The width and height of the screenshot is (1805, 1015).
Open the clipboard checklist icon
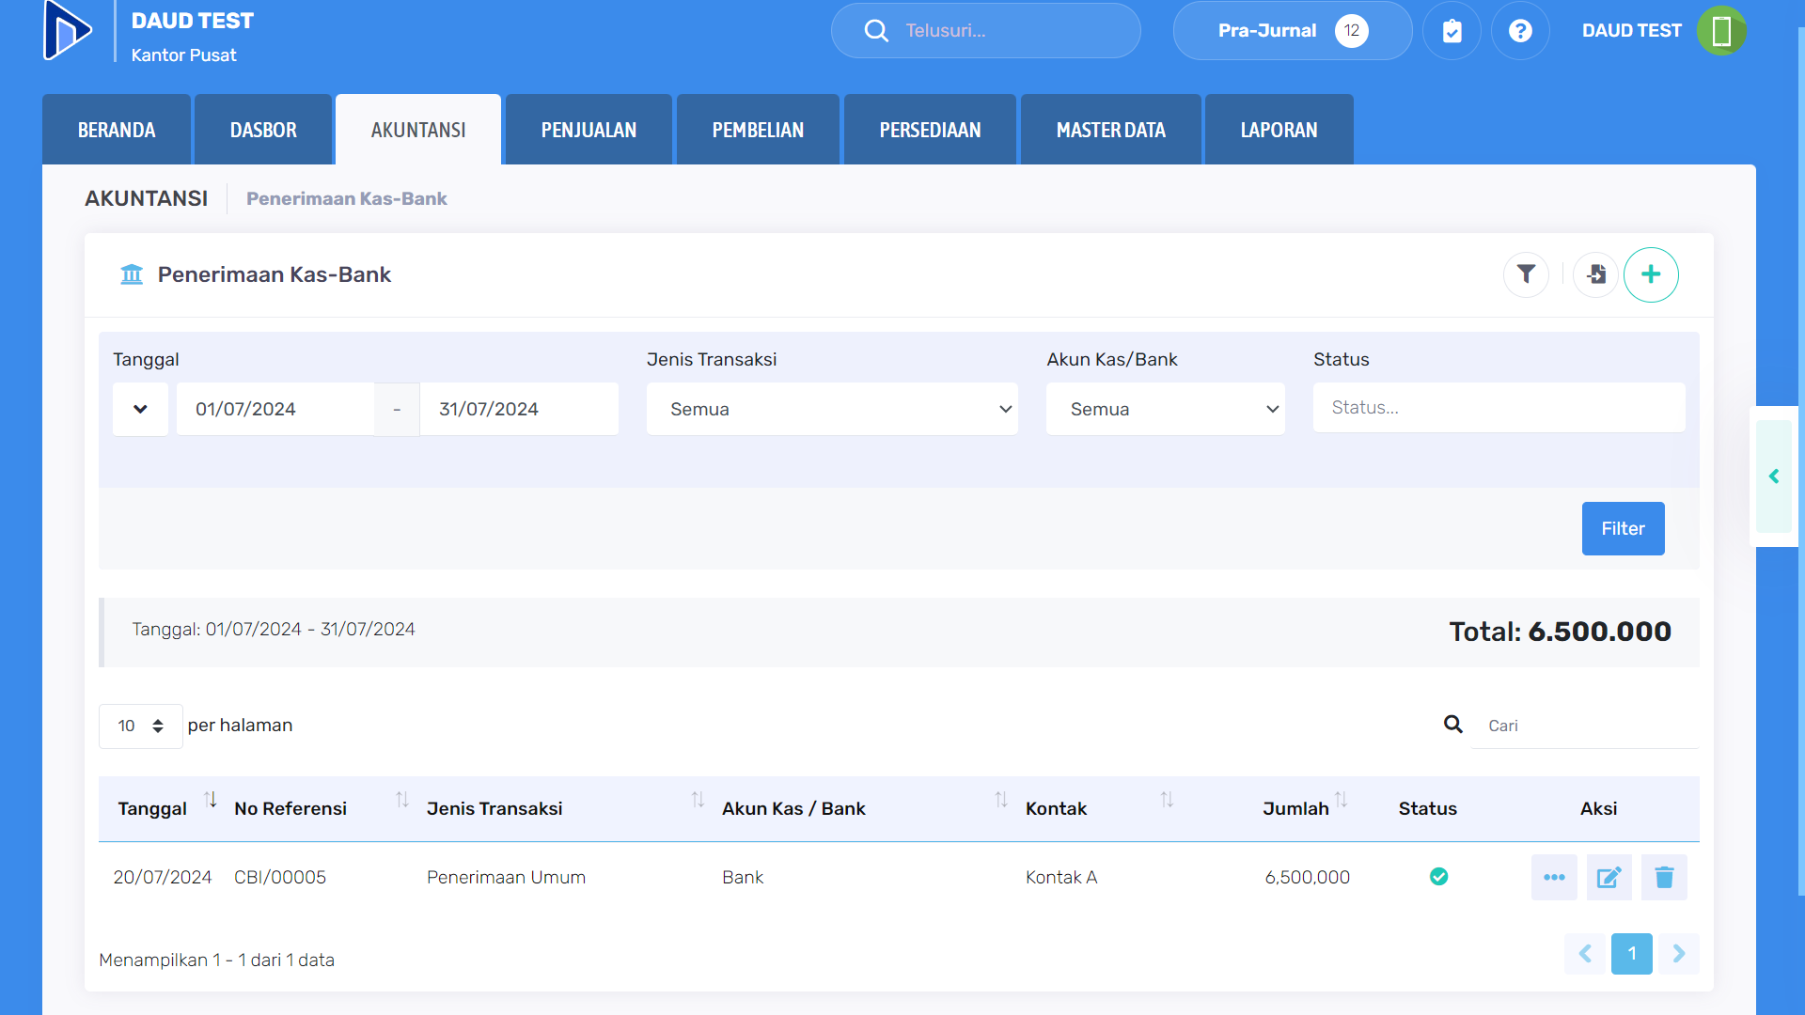[x=1452, y=31]
